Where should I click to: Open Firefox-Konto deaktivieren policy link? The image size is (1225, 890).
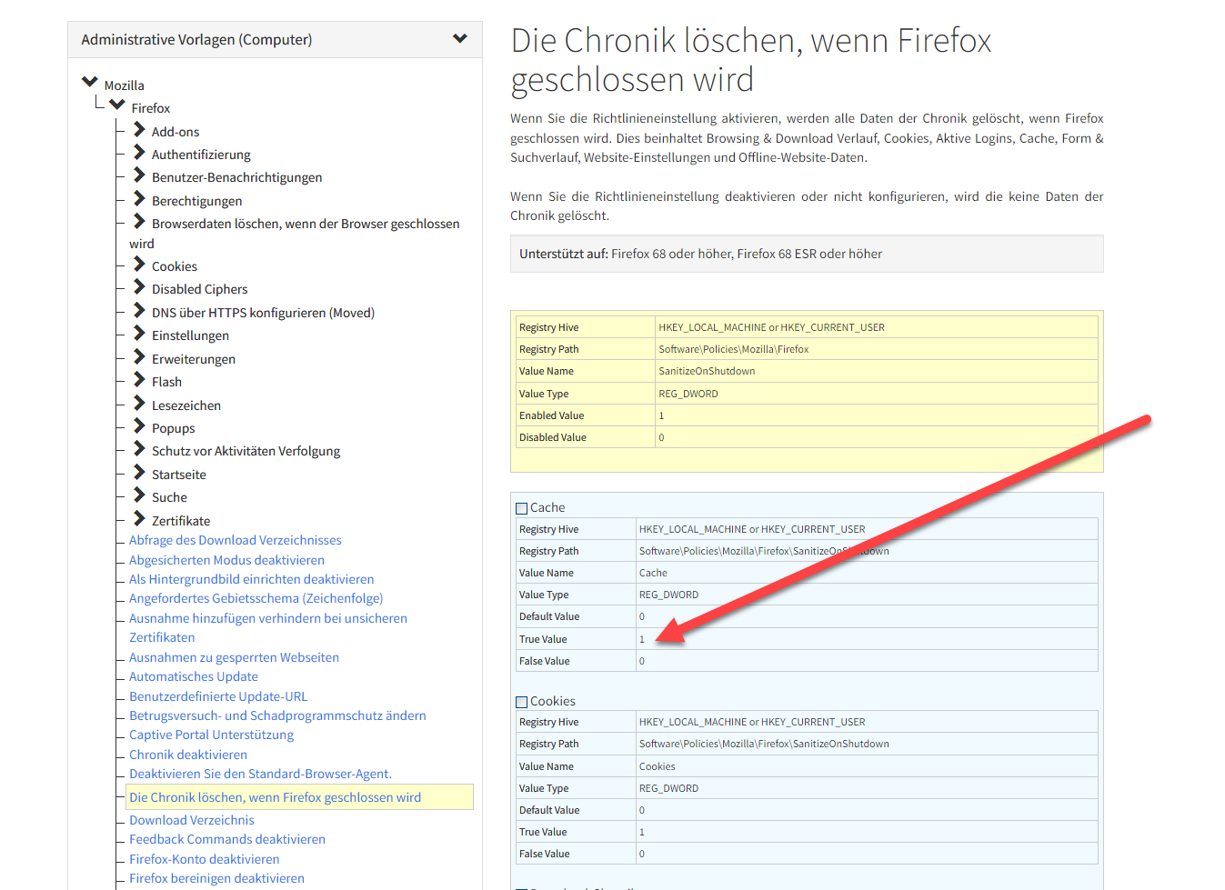[x=205, y=859]
